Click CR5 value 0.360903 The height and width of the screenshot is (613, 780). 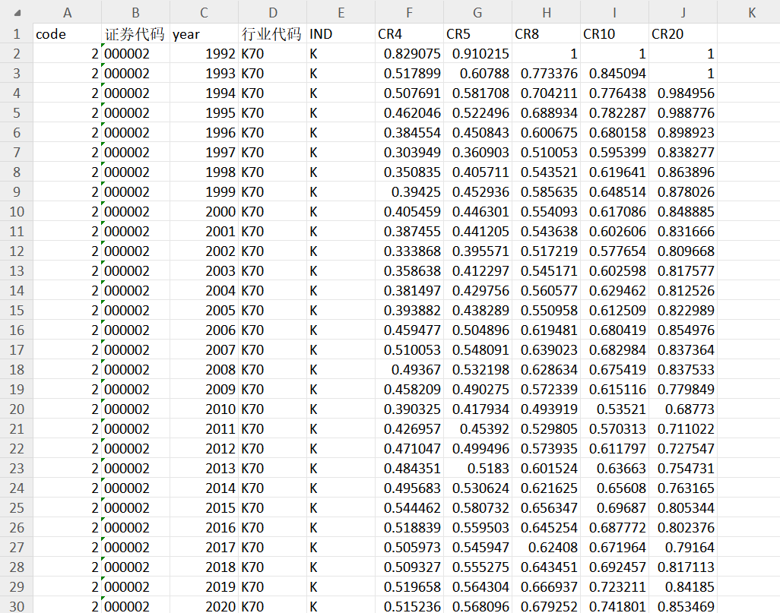[477, 152]
